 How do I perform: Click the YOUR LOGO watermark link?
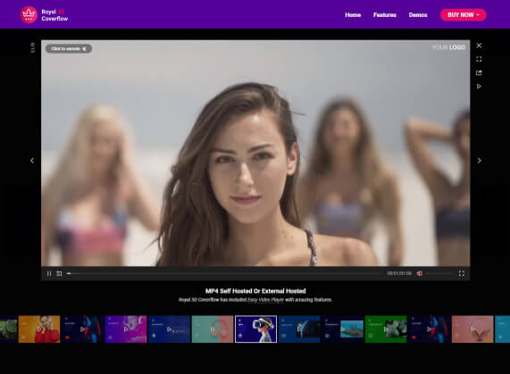(448, 47)
